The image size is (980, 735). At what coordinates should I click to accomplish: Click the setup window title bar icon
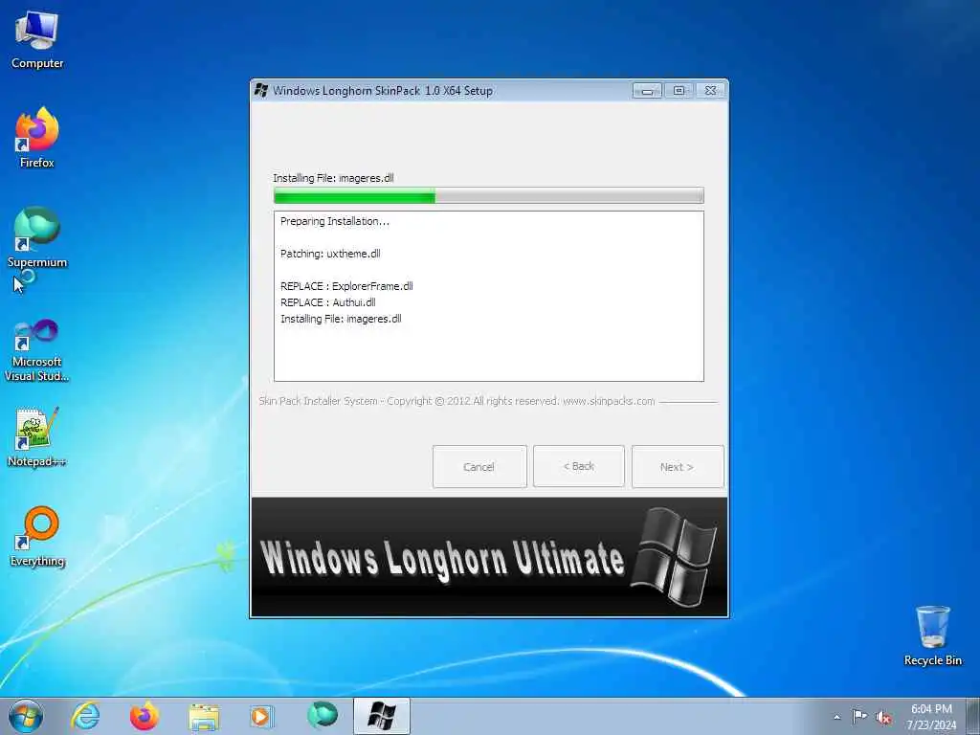262,91
